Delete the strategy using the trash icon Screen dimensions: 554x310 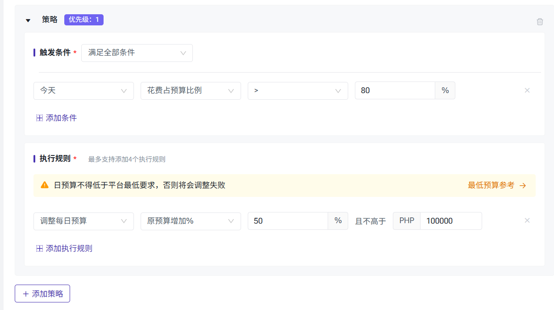540,21
